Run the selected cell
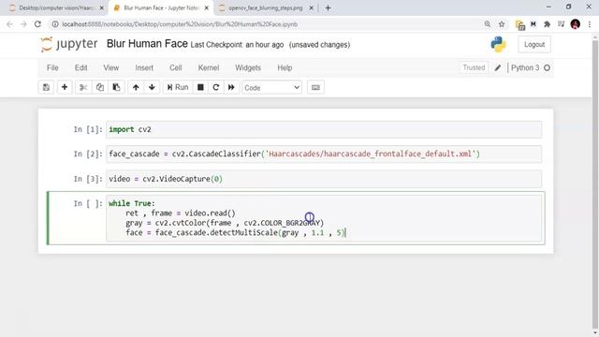This screenshot has width=599, height=337. [x=178, y=87]
